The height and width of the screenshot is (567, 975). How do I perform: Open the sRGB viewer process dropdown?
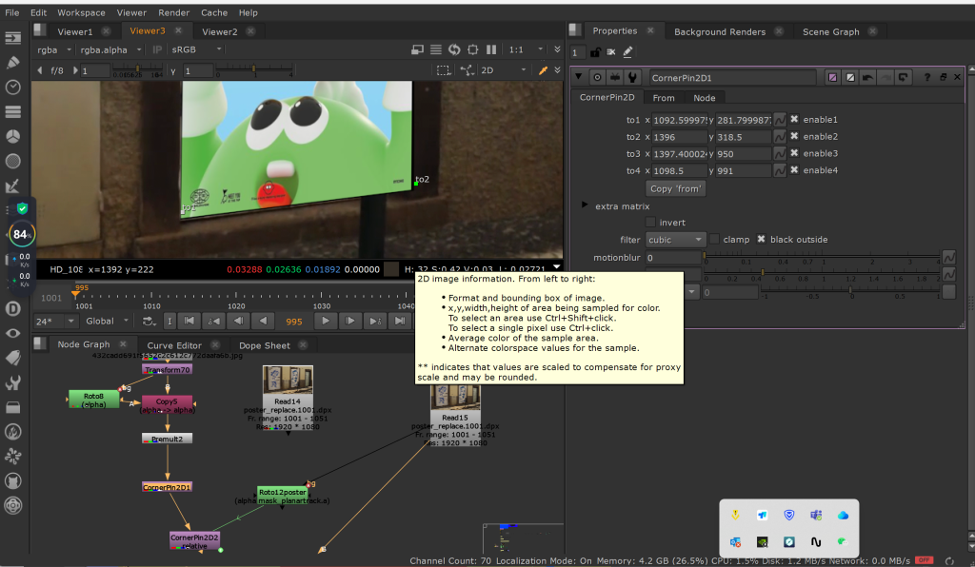click(196, 49)
